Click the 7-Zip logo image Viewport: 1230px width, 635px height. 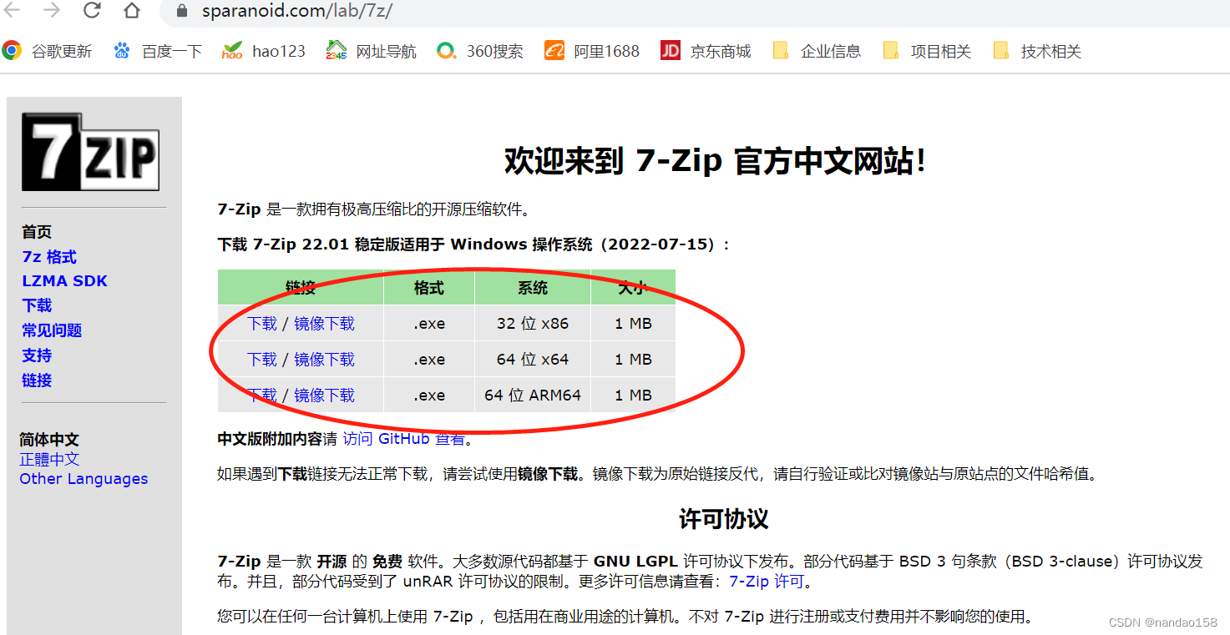click(90, 152)
